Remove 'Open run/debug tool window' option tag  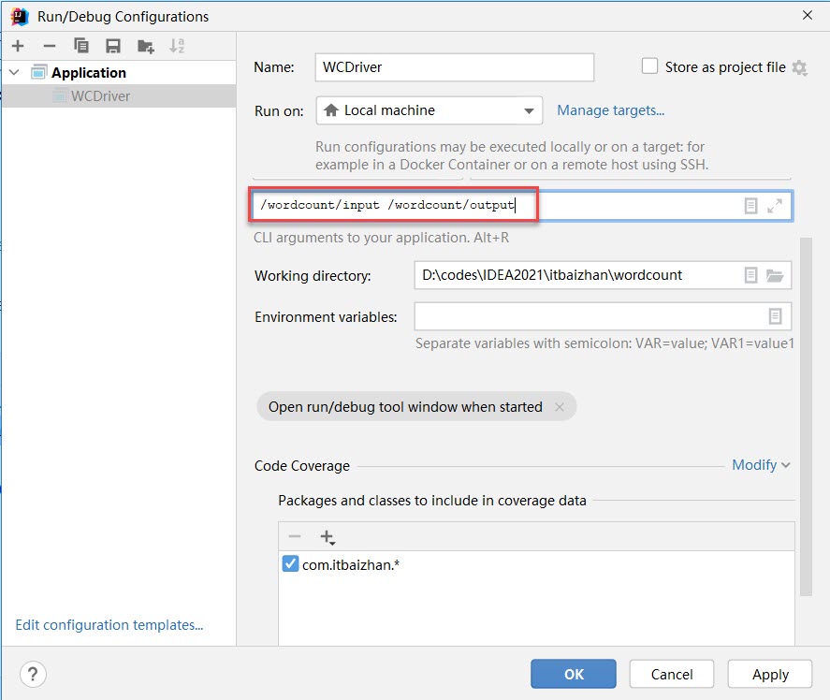tap(559, 407)
